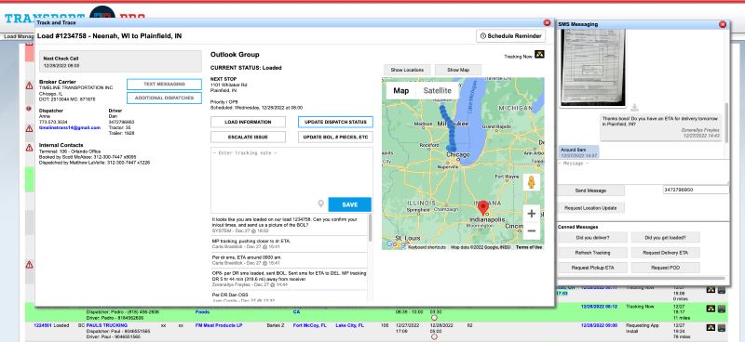Image resolution: width=745 pixels, height=342 pixels.
Task: Click the blue Save button
Action: [x=350, y=204]
